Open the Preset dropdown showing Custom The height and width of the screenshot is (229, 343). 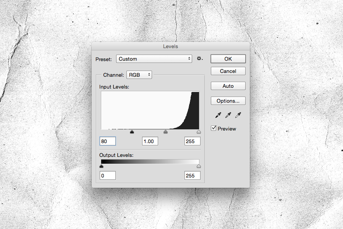tap(154, 59)
